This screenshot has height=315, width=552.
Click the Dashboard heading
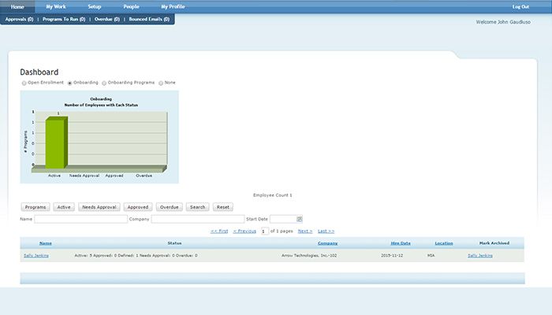point(39,72)
